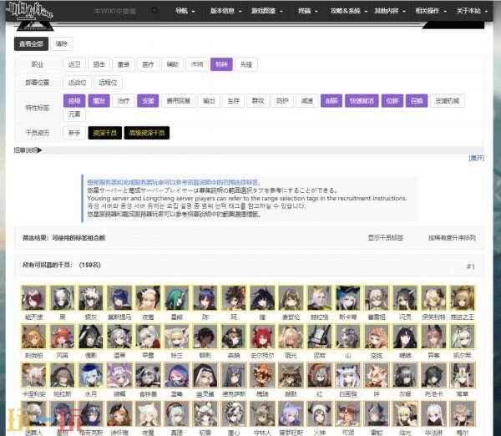Toggle the 支援机械 trait tag

coord(448,101)
